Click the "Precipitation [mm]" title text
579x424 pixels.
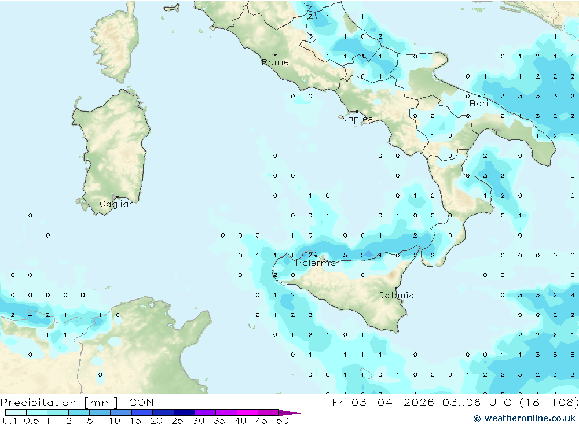59,402
